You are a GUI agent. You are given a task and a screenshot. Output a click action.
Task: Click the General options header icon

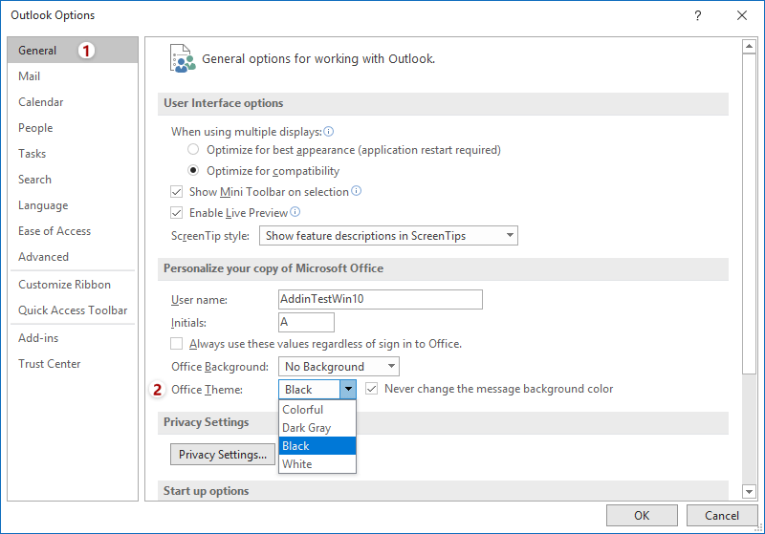183,58
